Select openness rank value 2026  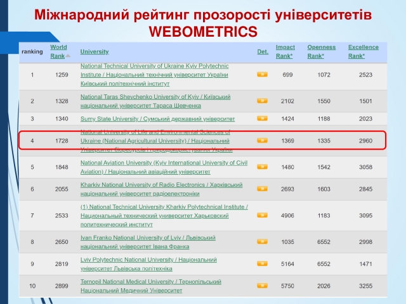click(324, 286)
